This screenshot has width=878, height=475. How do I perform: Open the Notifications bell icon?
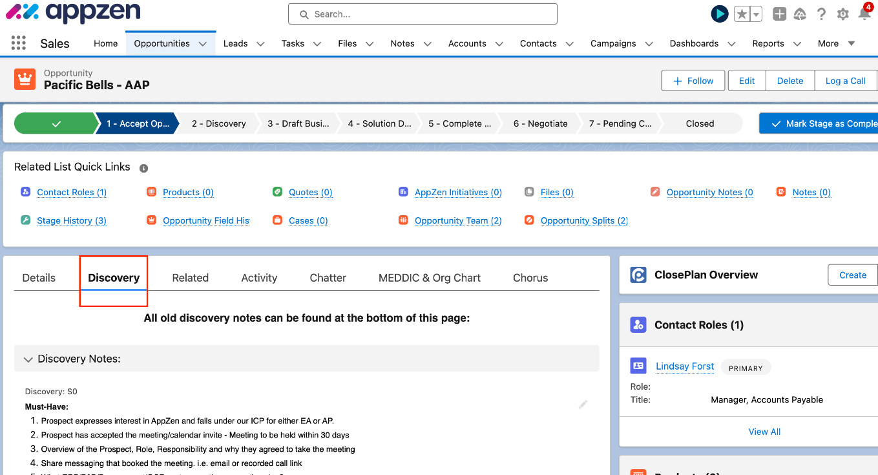click(x=864, y=14)
